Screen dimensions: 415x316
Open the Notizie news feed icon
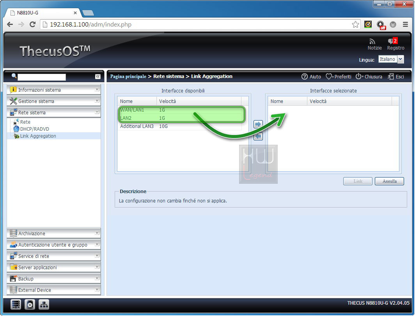372,41
